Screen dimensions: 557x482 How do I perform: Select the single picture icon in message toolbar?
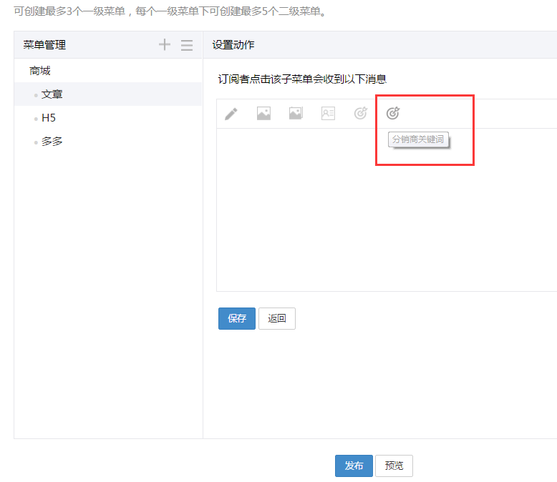point(263,114)
